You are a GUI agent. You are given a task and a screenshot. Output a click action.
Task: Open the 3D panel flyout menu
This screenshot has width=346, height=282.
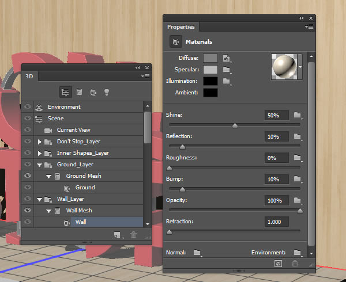pyautogui.click(x=146, y=76)
